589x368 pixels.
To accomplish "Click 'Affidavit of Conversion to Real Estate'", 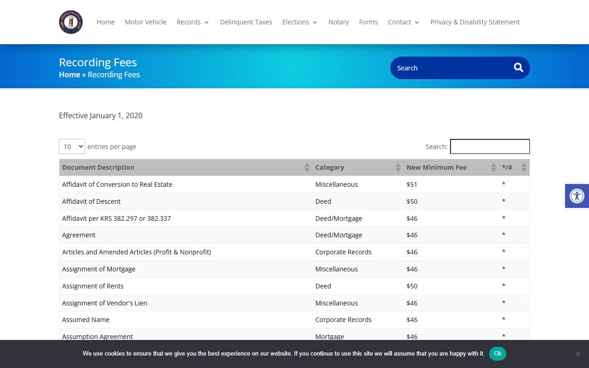I will tap(117, 184).
